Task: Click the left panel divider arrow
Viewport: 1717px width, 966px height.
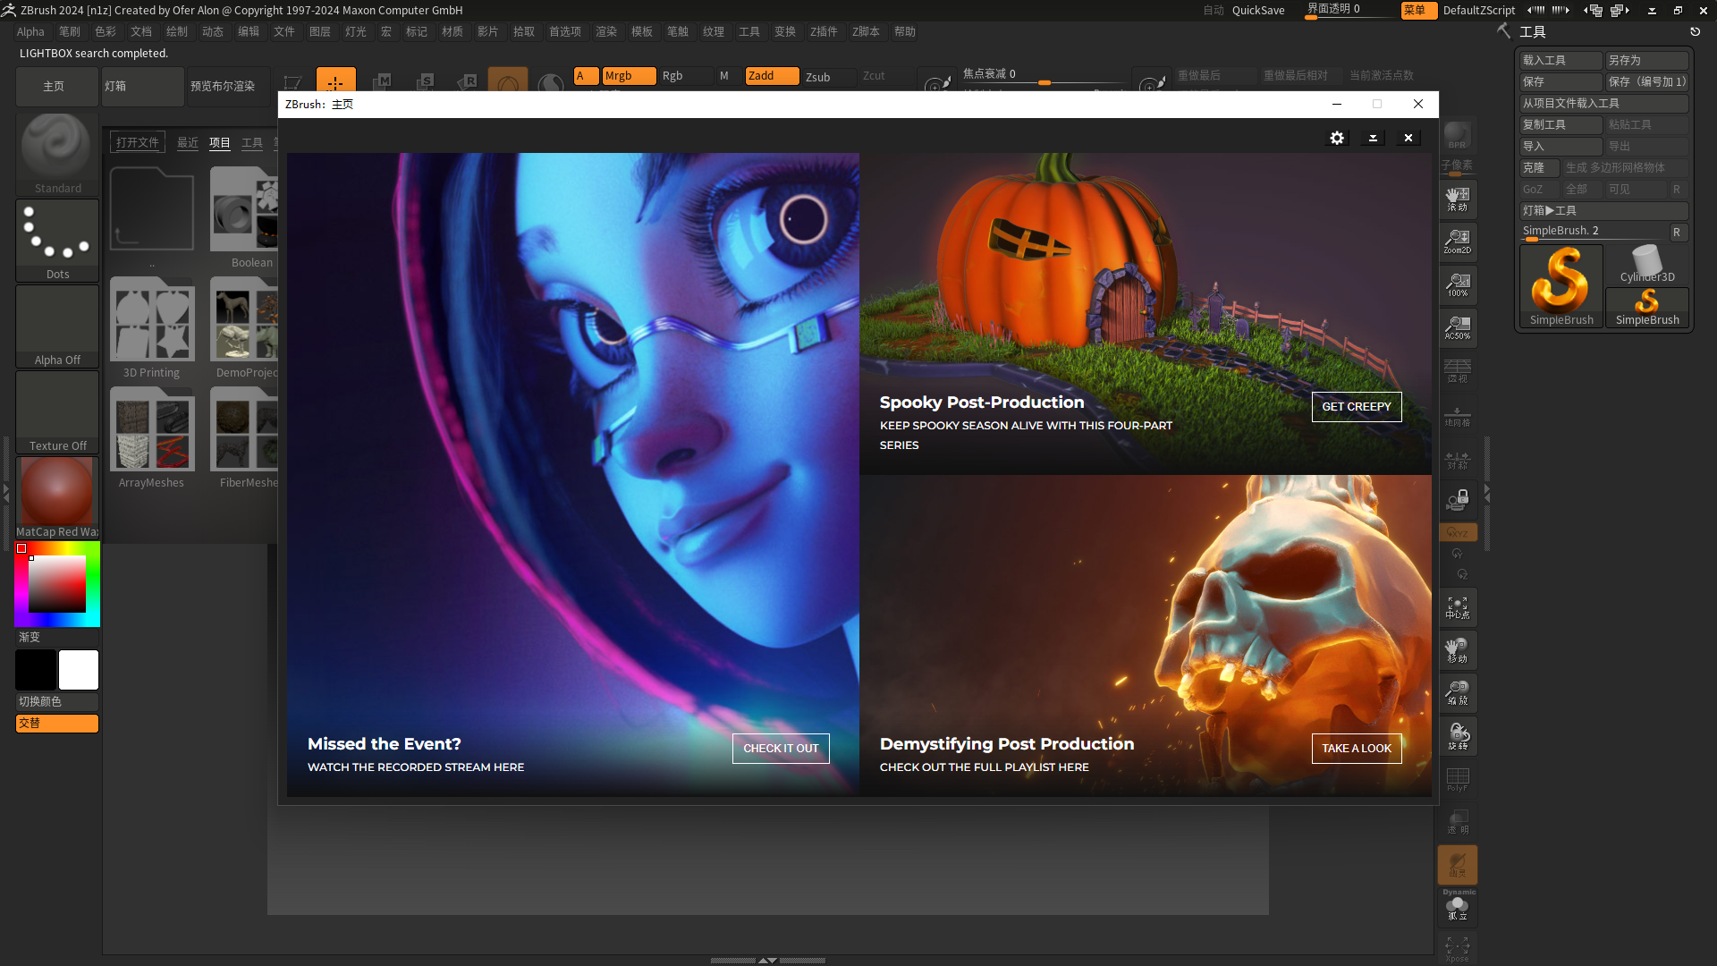Action: point(5,492)
